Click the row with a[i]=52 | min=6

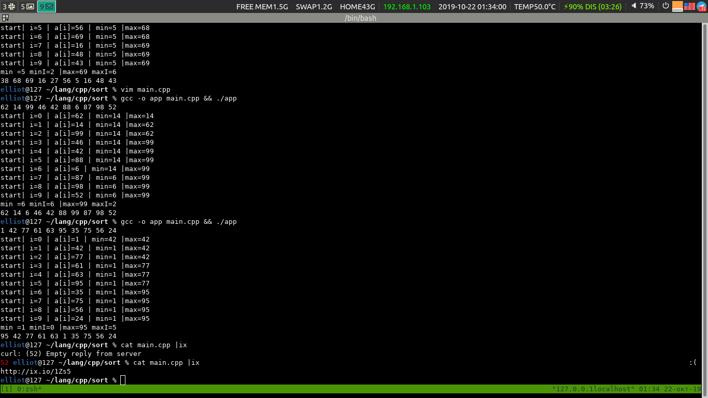point(75,195)
